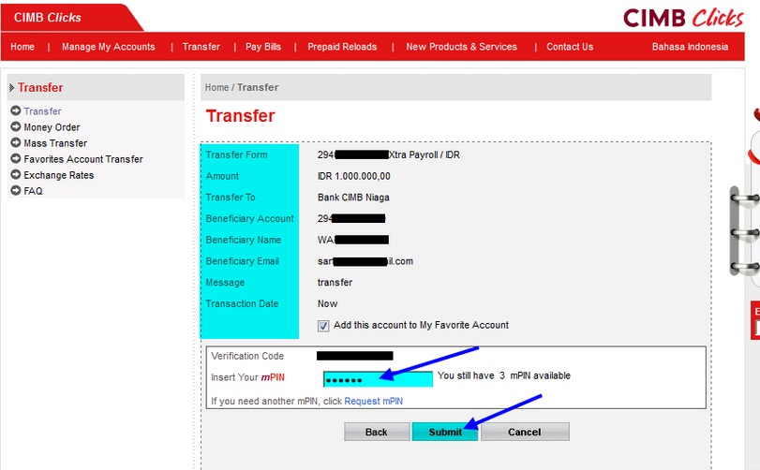Click the Transaction Date label
The height and width of the screenshot is (470, 760).
pos(242,304)
